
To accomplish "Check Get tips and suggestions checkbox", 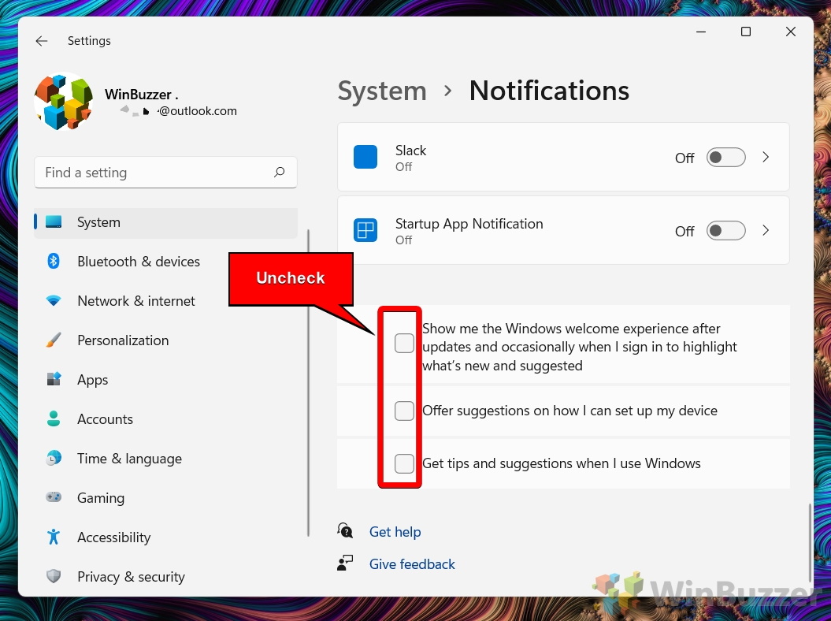I will pos(404,463).
